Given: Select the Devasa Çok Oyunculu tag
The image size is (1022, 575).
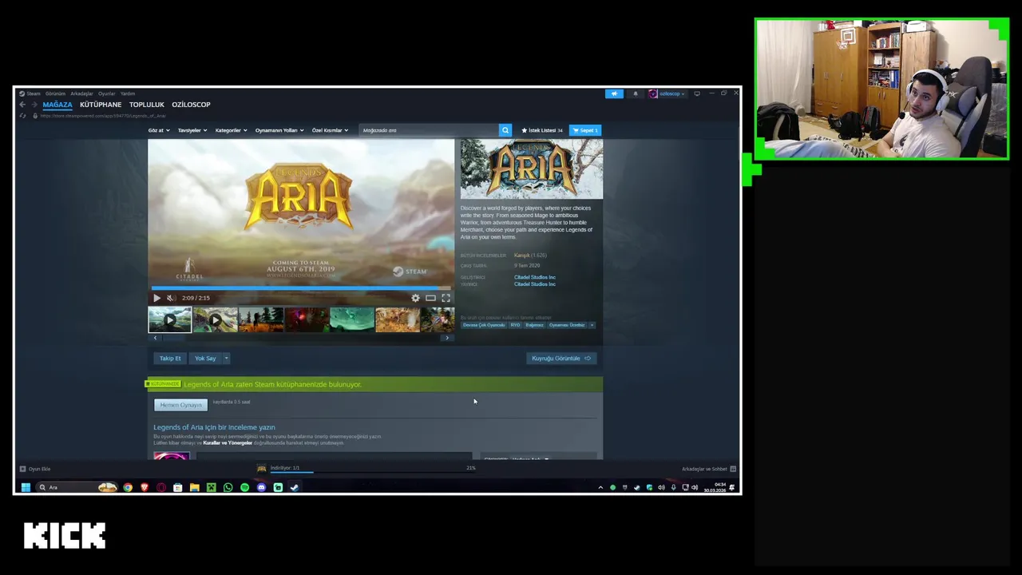Looking at the screenshot, I should click(x=484, y=325).
